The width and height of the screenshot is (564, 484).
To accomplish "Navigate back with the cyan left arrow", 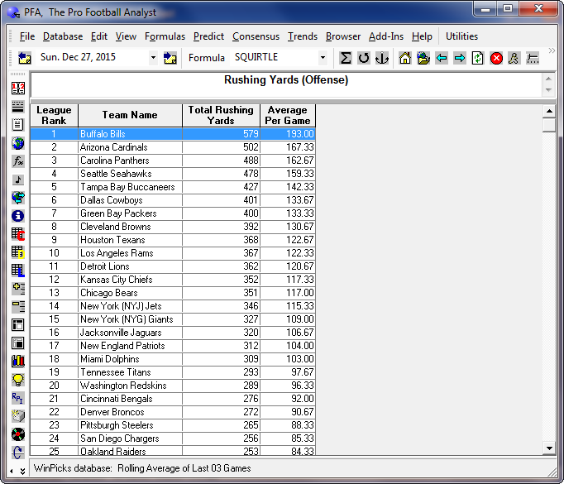I will click(x=442, y=58).
